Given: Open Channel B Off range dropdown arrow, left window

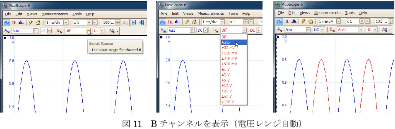Looking at the screenshot, I should coord(88,31).
